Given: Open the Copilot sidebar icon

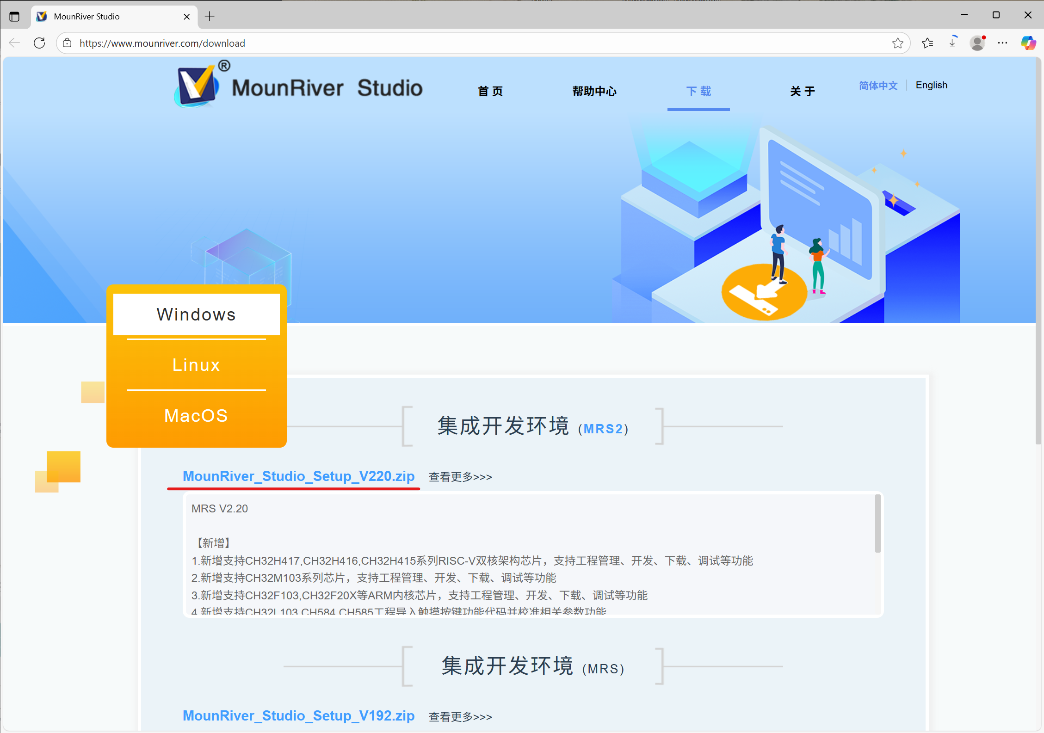Looking at the screenshot, I should coord(1028,43).
